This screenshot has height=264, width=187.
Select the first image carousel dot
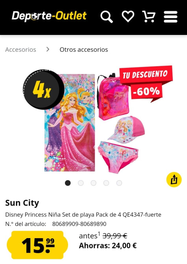click(68, 183)
